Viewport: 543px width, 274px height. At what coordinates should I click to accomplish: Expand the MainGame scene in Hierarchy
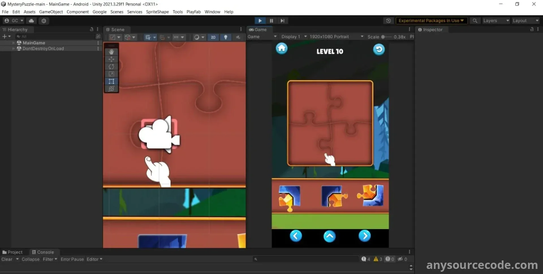click(13, 43)
